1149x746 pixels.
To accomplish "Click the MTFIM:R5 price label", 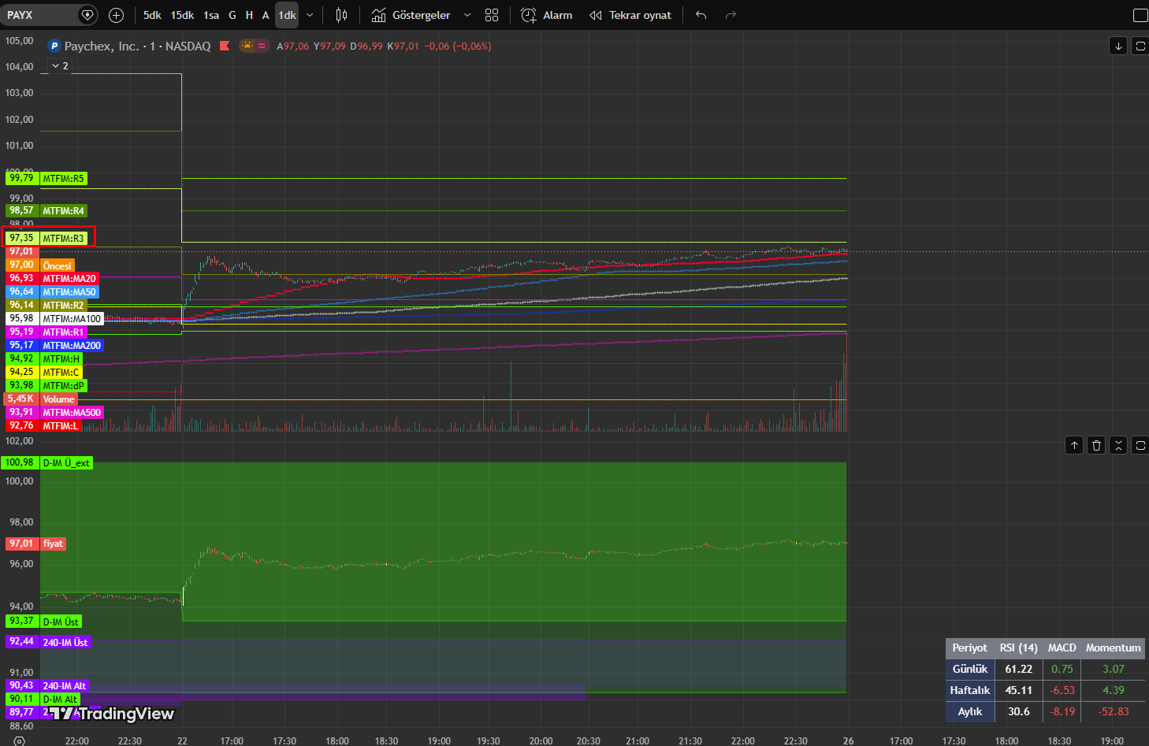I will pos(63,179).
